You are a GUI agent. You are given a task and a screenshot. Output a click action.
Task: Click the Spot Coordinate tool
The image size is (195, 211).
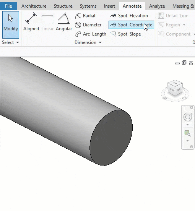pos(131,25)
